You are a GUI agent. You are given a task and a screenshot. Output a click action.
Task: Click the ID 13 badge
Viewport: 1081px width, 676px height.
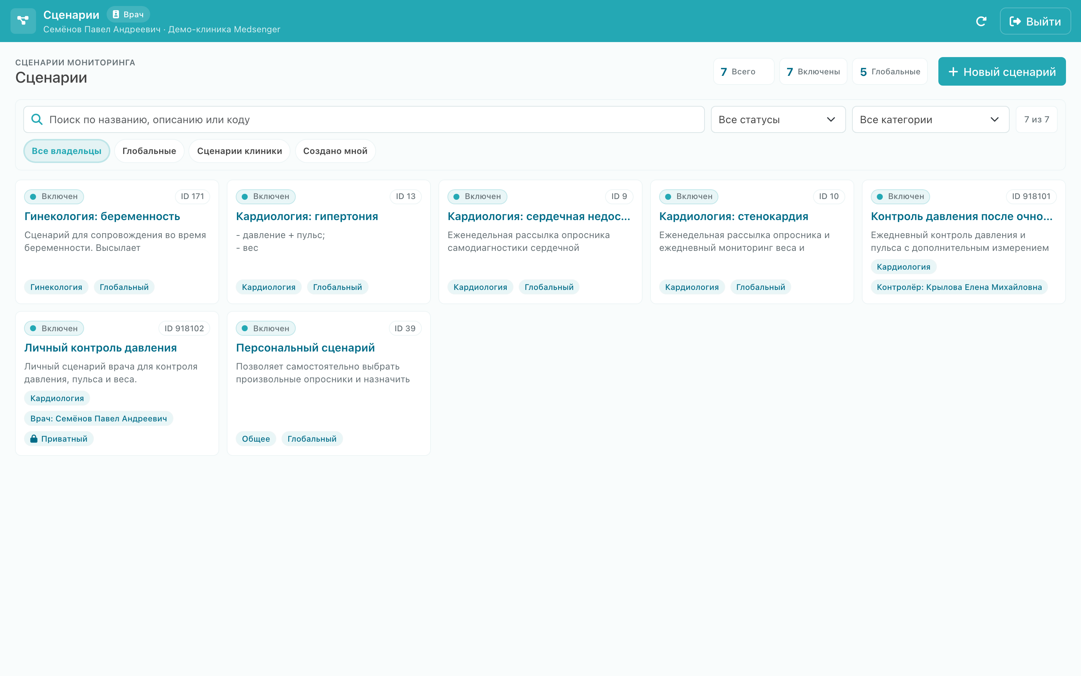tap(406, 196)
